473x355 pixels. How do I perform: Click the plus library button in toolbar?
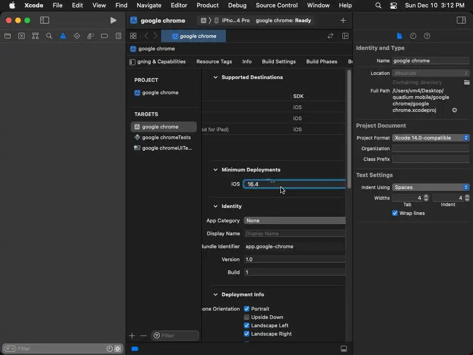tap(343, 20)
